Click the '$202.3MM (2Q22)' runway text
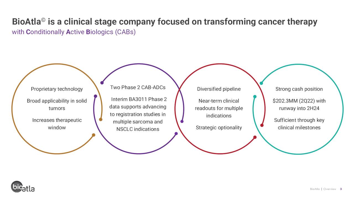The image size is (354, 199). click(x=299, y=104)
